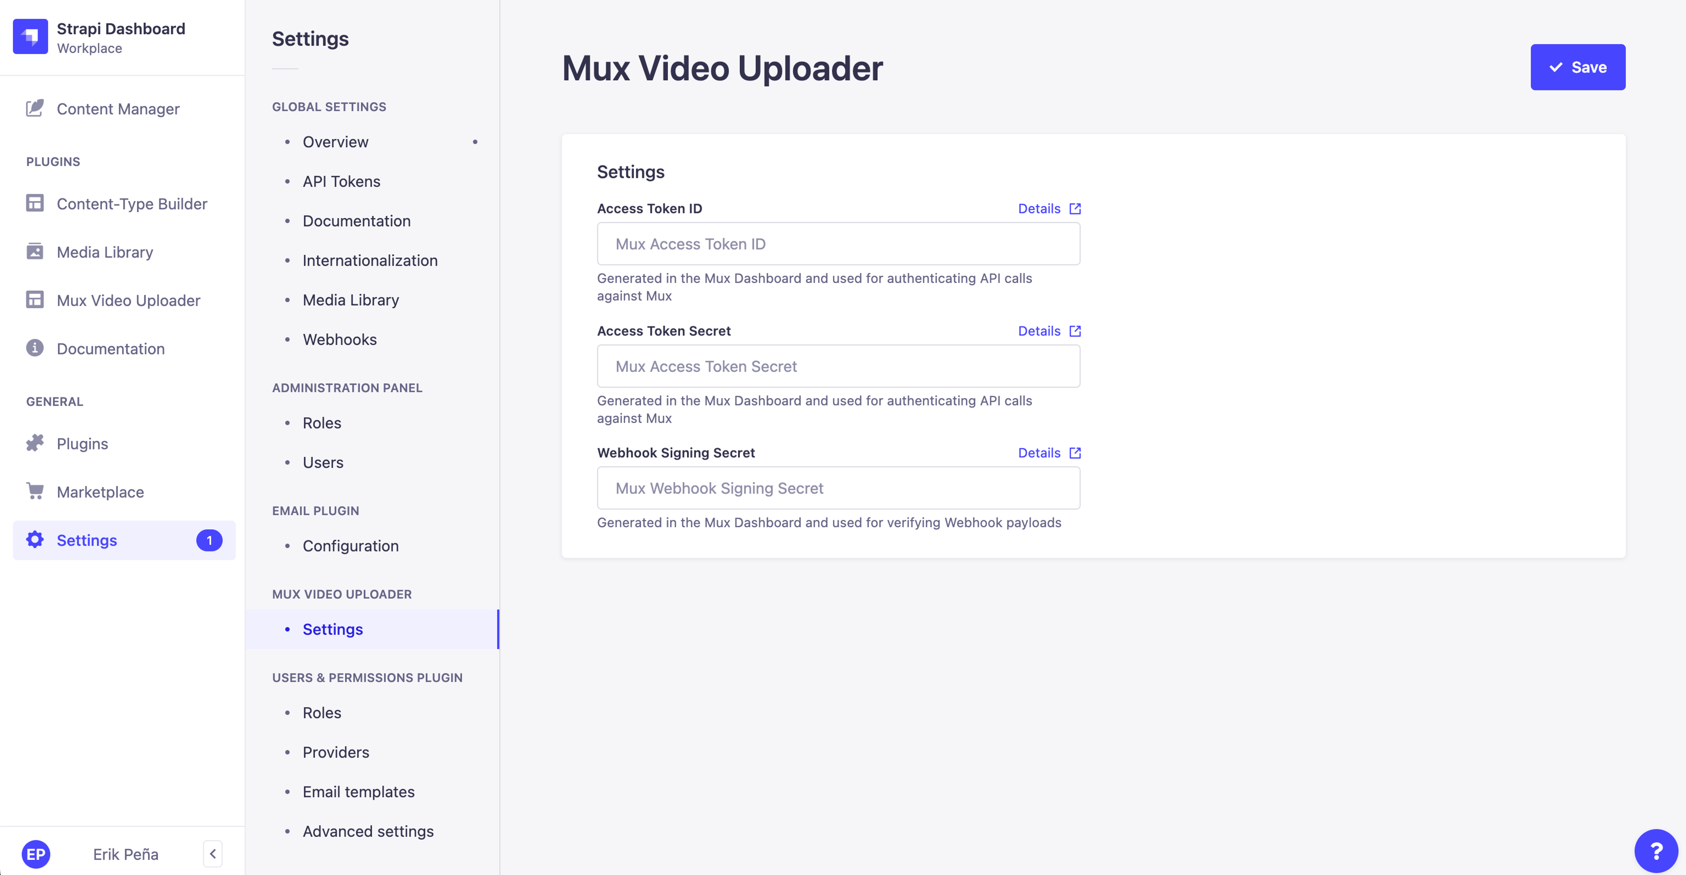Click the Erik Peña user name

126,854
